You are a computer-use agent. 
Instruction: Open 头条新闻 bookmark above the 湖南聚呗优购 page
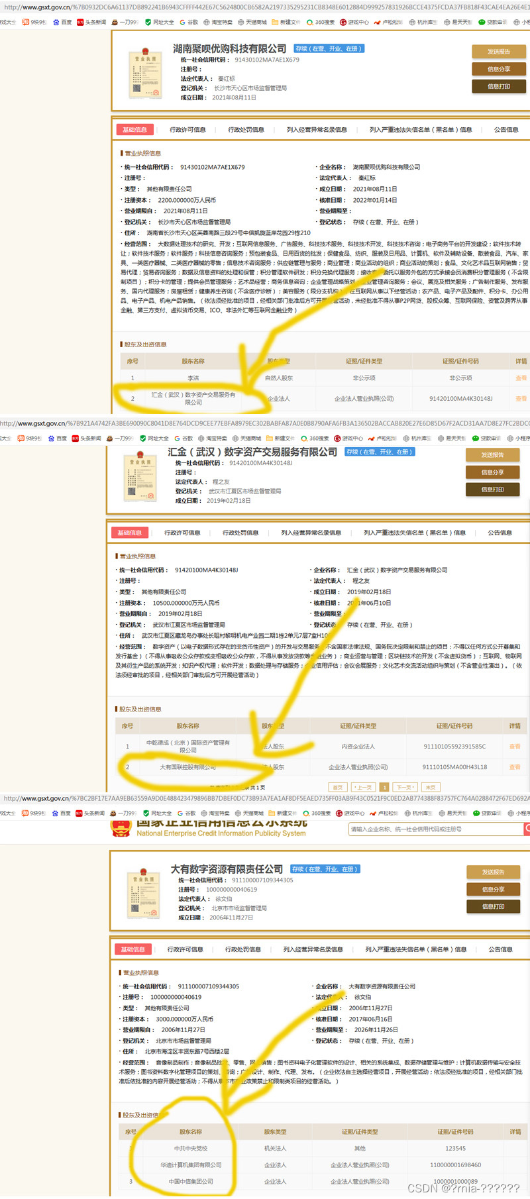[x=91, y=22]
